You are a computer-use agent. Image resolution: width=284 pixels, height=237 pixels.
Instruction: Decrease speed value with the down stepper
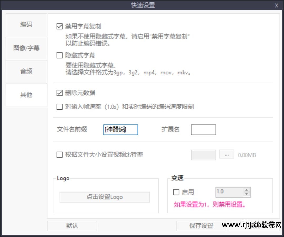pos(247,194)
